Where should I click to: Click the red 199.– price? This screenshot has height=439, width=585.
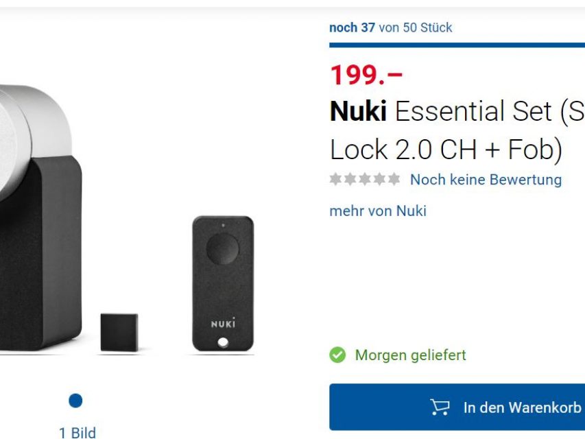point(366,75)
